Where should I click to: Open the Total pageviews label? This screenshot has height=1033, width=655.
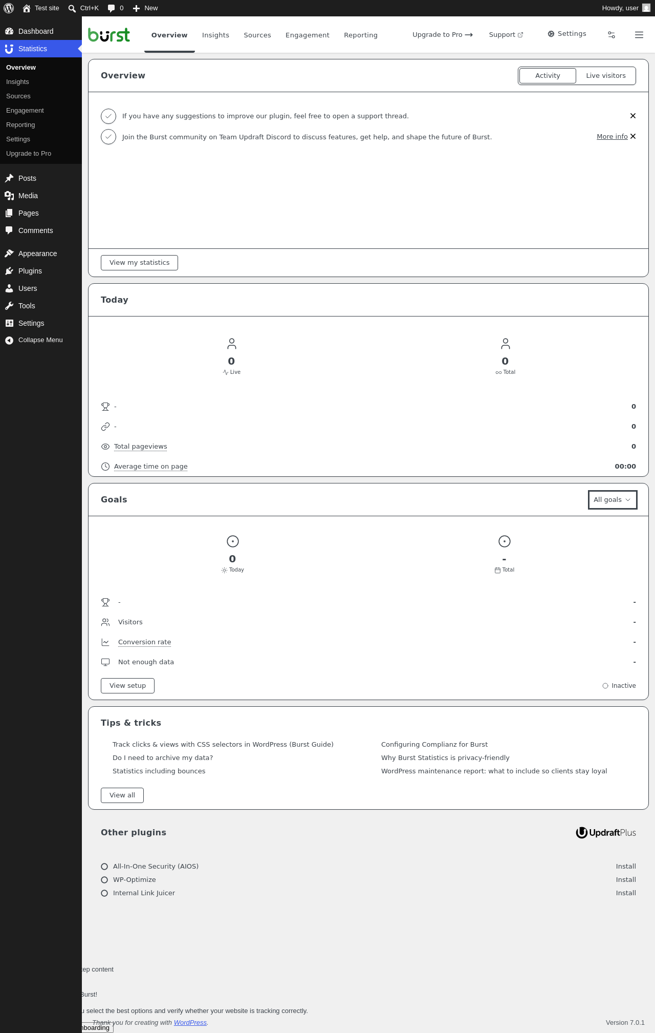(141, 447)
